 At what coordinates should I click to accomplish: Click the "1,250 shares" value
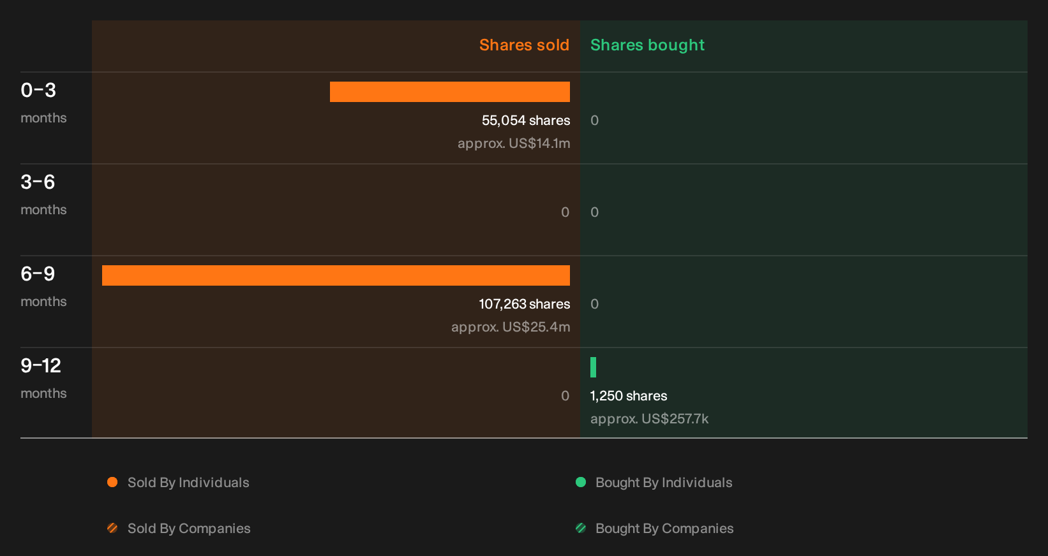click(x=629, y=396)
